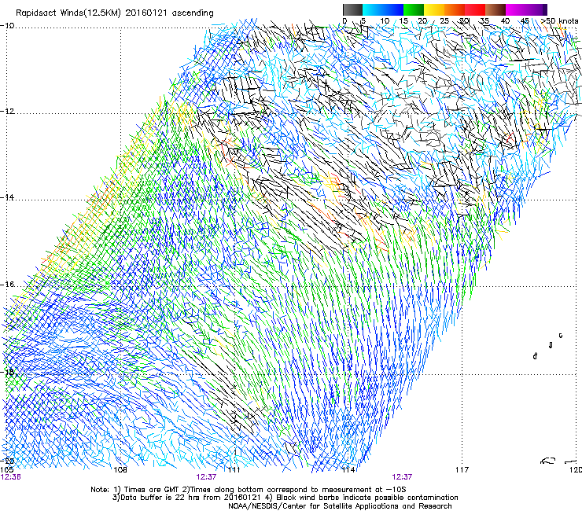Click the brown 35–40 knots legend swatch
The image size is (582, 511).
click(495, 9)
